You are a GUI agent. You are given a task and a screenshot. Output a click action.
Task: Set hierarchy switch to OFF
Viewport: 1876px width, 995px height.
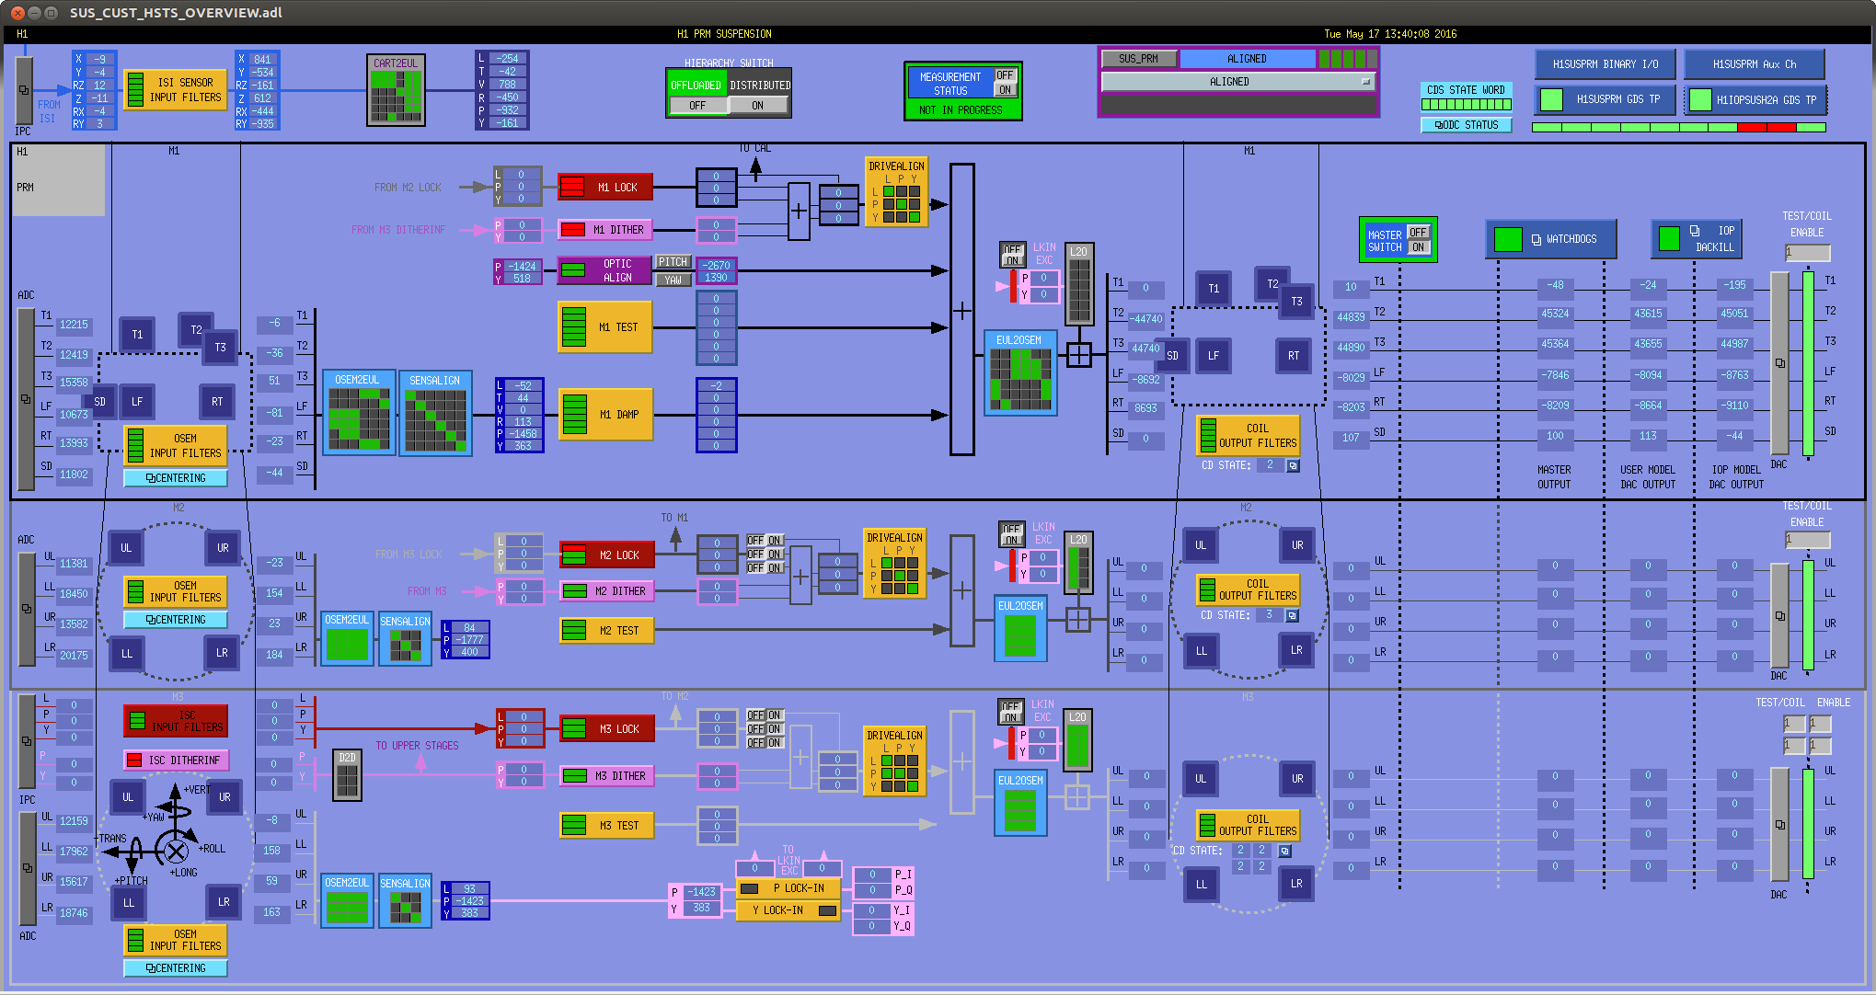coord(697,106)
